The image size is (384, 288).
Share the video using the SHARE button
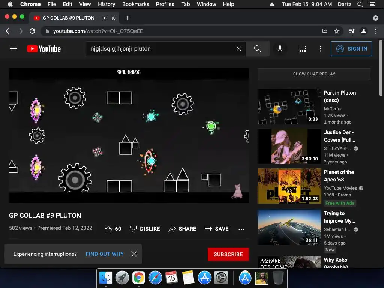click(x=183, y=229)
